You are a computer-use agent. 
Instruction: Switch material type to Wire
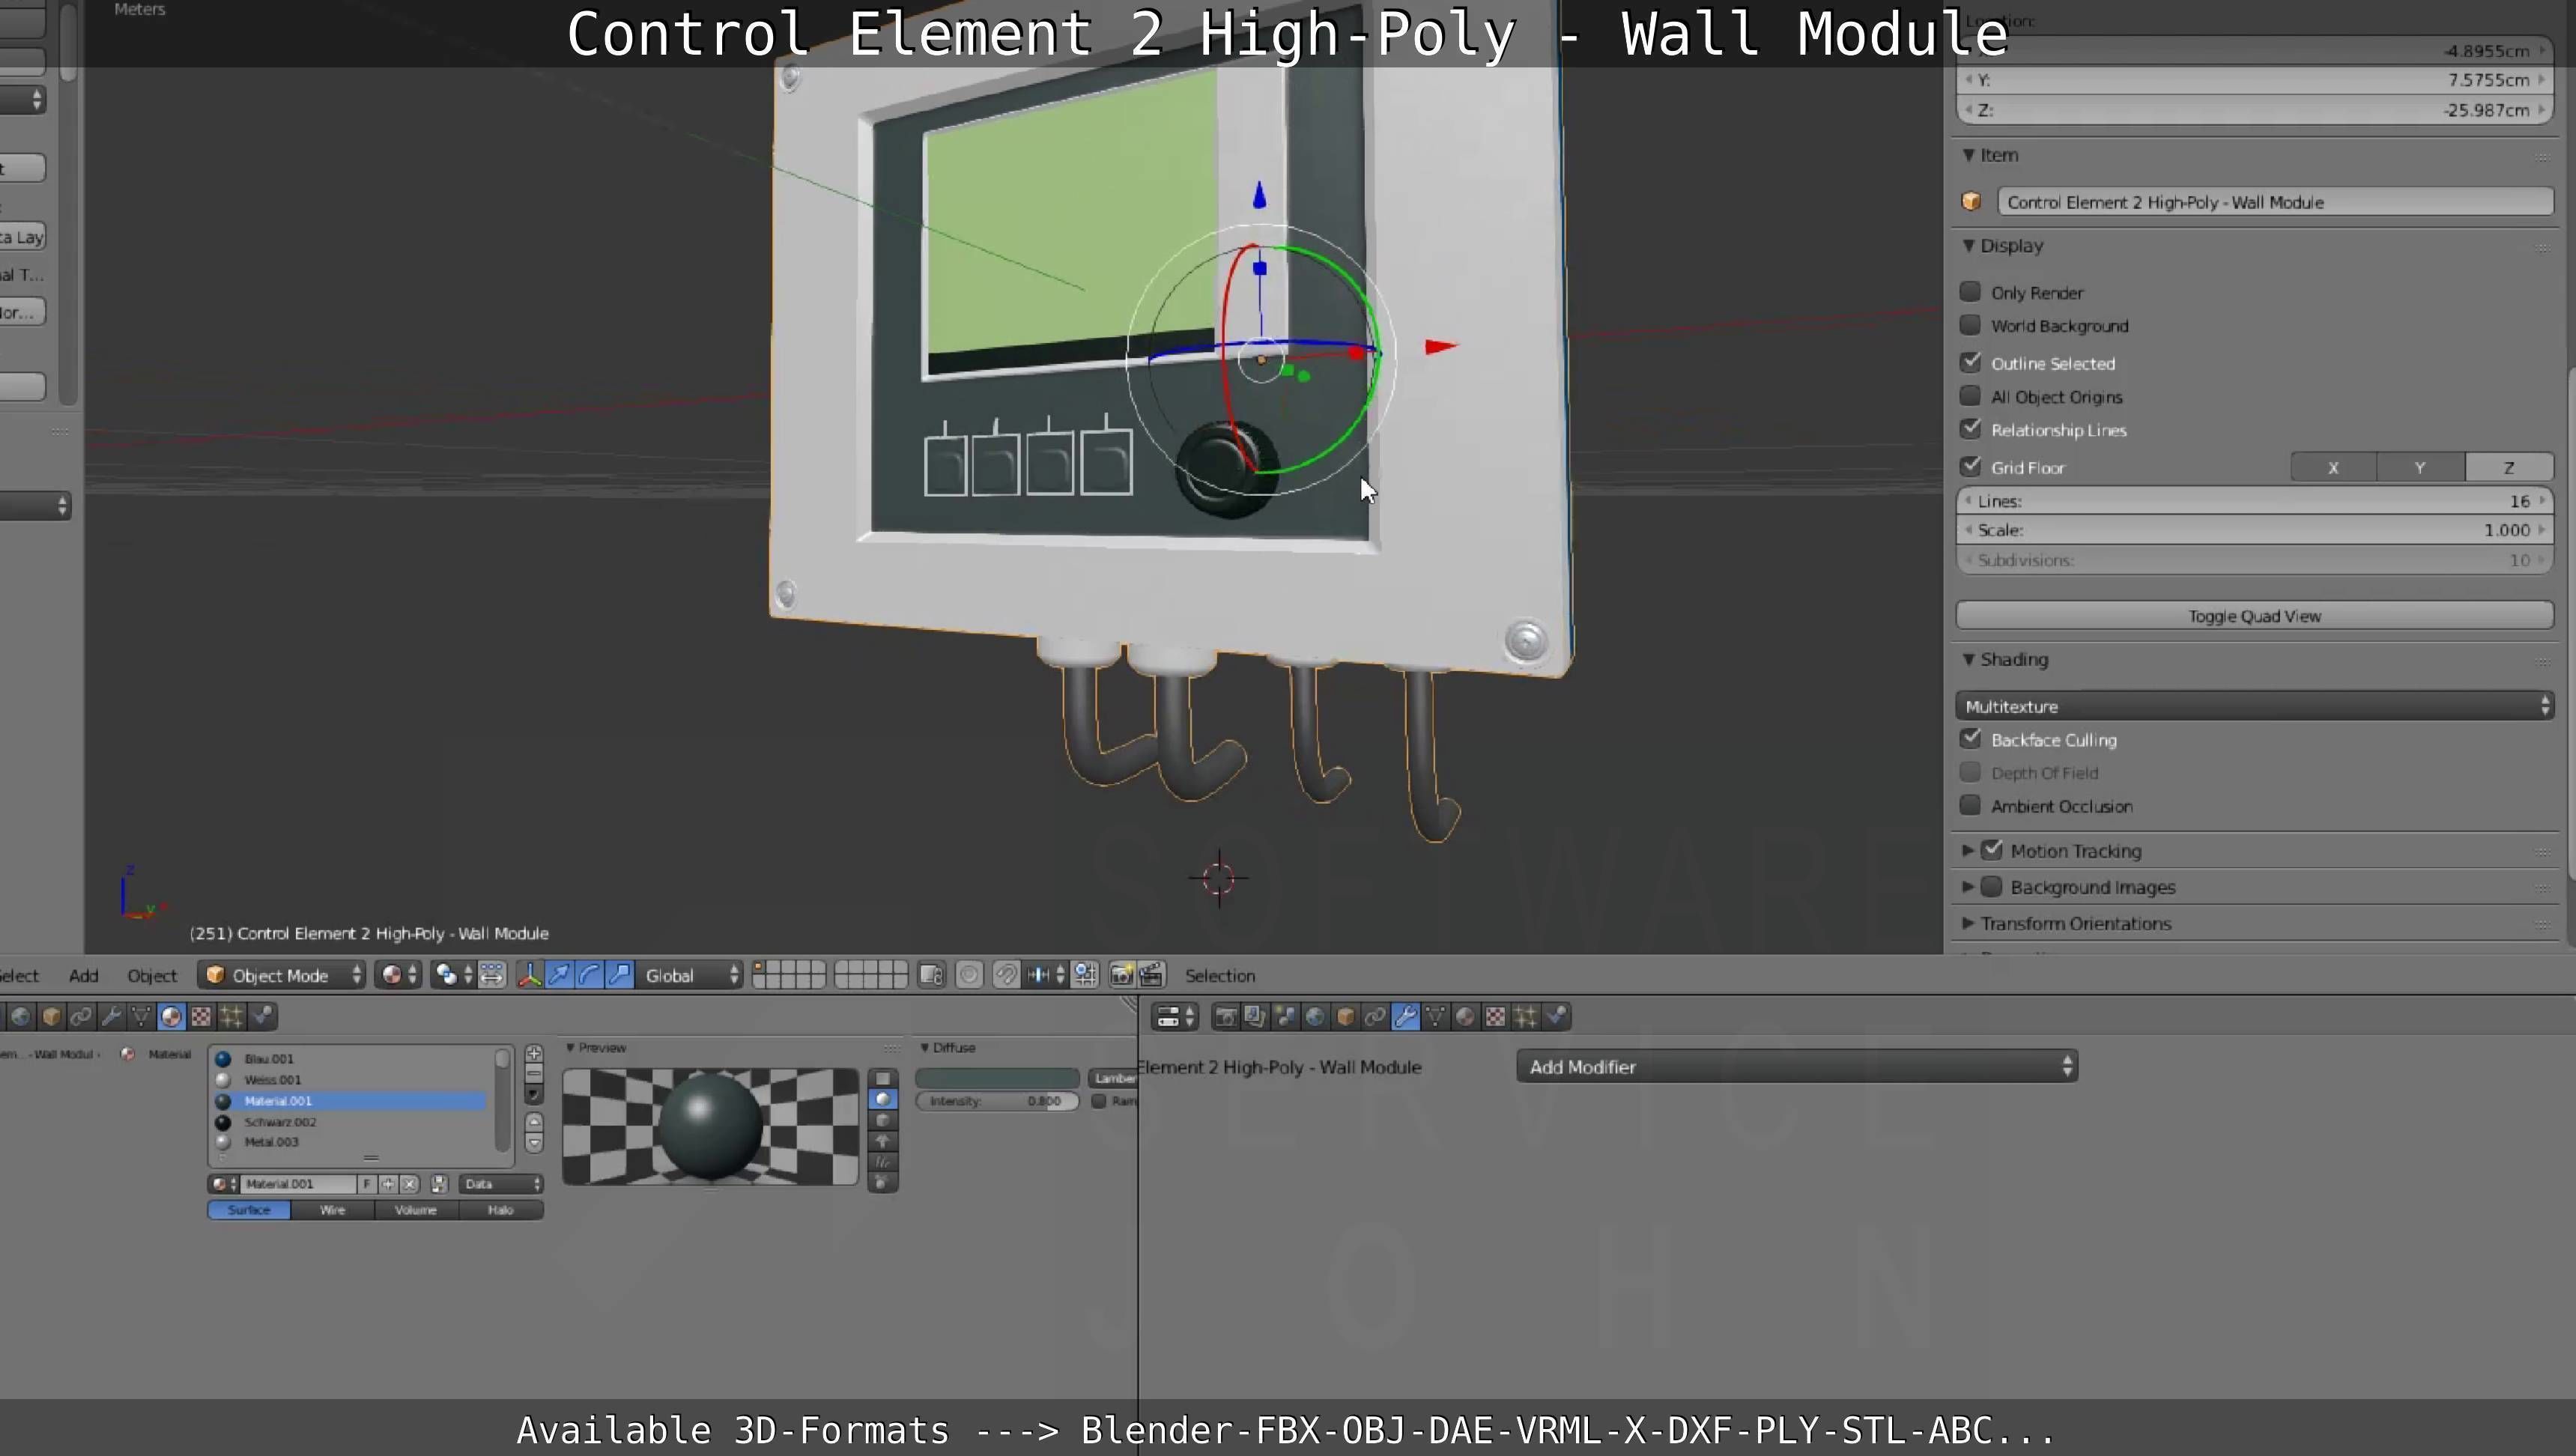332,1210
